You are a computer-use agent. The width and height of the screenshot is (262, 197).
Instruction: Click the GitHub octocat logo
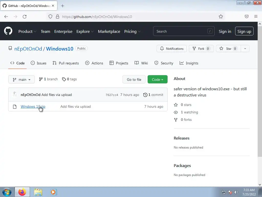[8, 31]
